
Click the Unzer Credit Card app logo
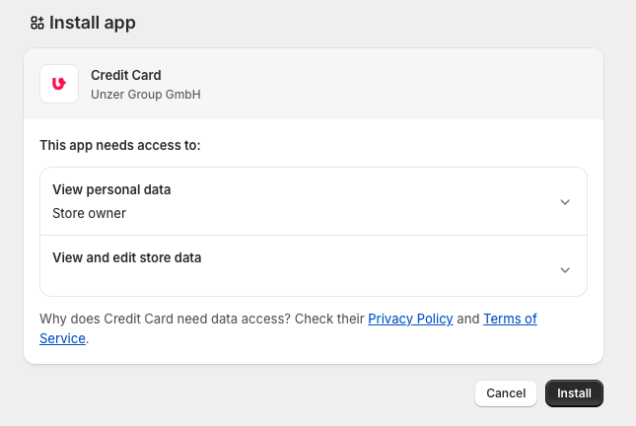[x=59, y=84]
